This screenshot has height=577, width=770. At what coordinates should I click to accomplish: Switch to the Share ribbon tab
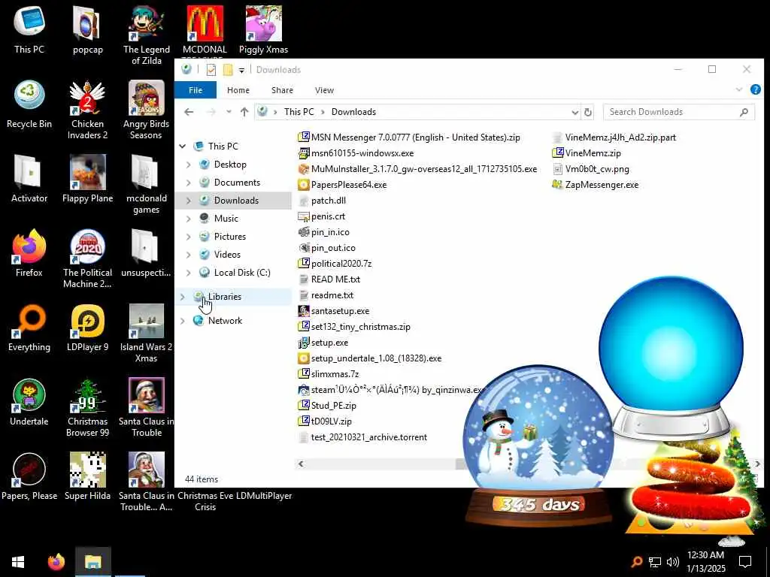[x=283, y=90]
